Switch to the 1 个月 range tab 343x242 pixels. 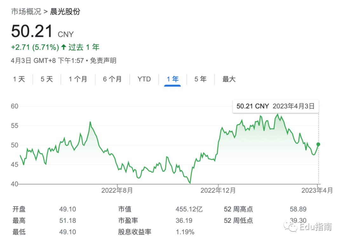coord(78,79)
